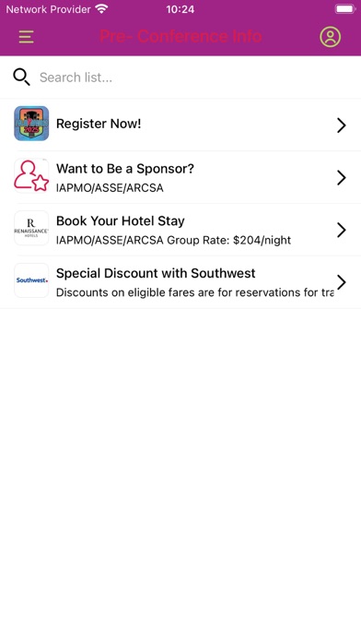Tap the search magnifier icon

pos(21,77)
